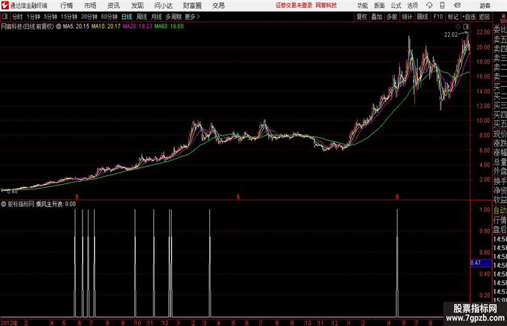
Task: Click the MA10: 20.17 indicator value
Action: click(106, 27)
